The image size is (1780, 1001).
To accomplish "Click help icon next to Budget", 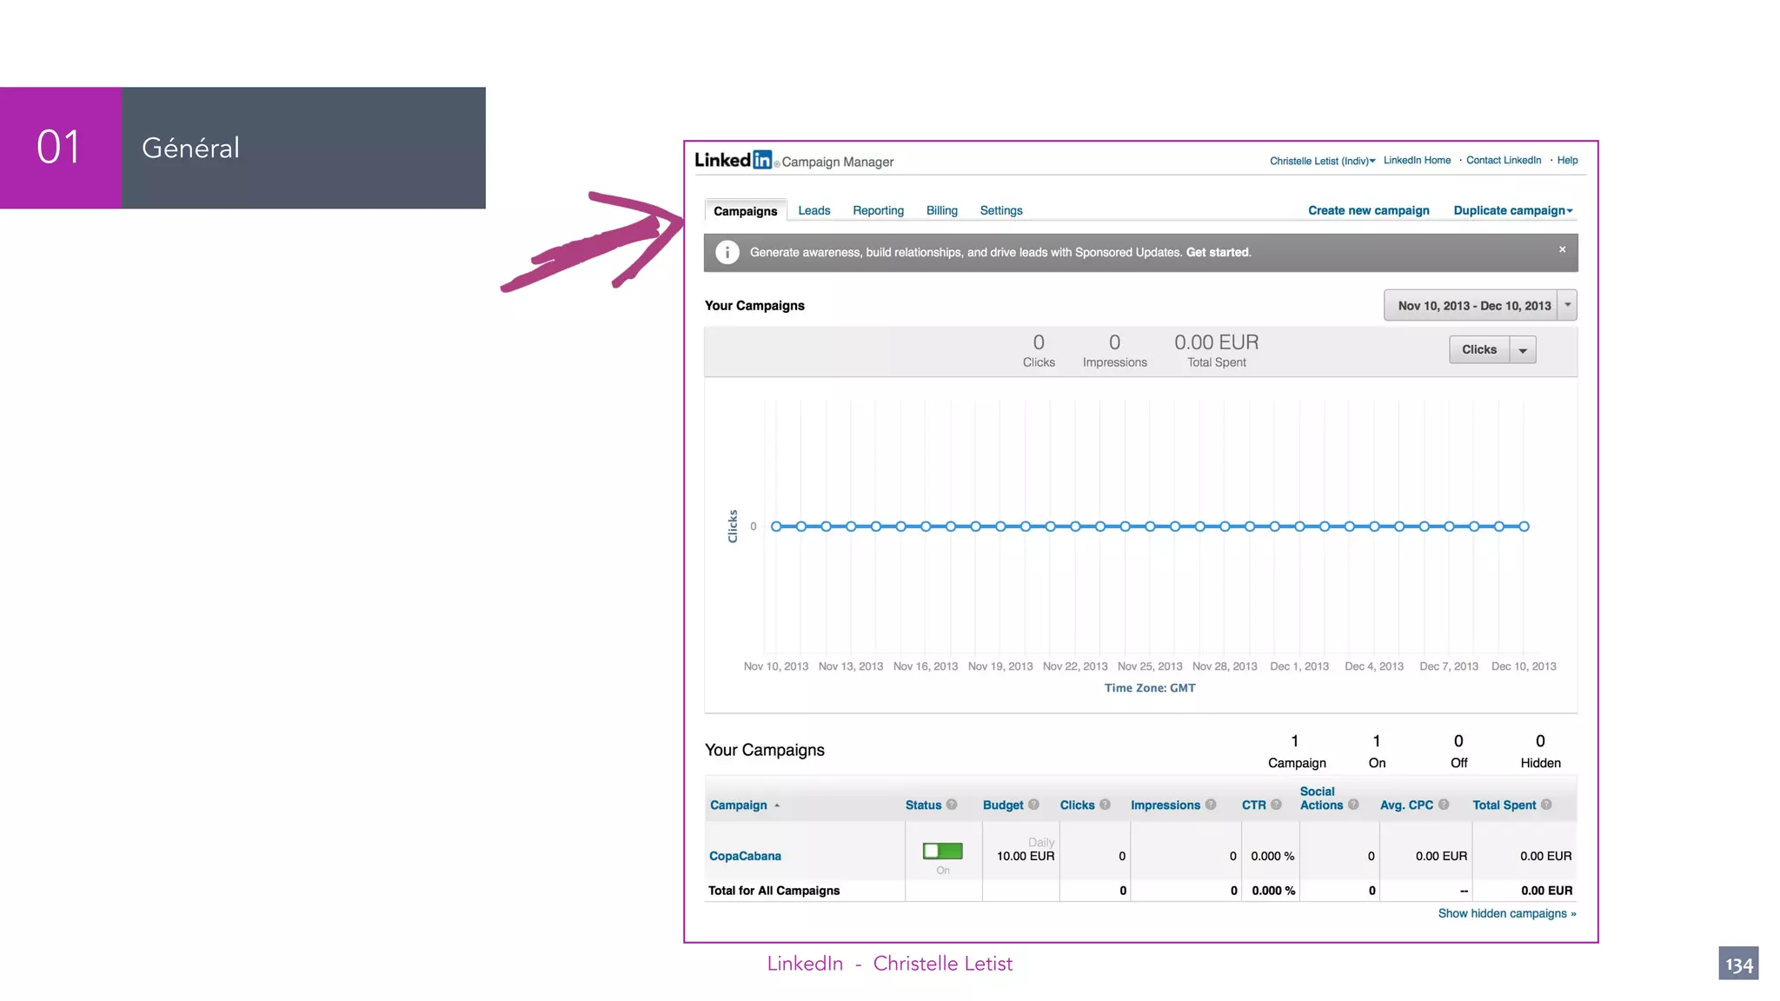I will coord(1033,805).
